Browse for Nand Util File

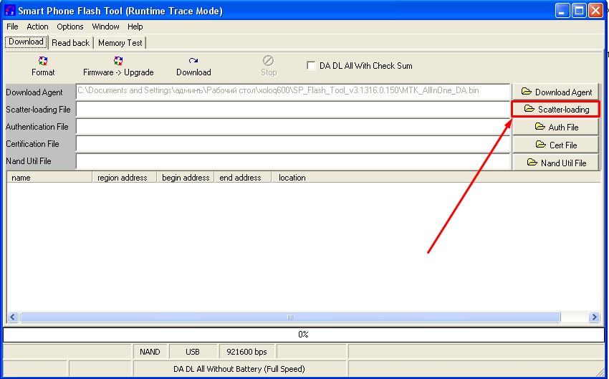[x=556, y=163]
